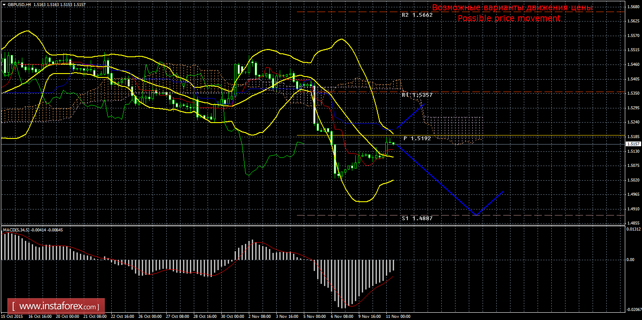
Task: Click the 0.01312 MACD scale label
Action: tap(632, 229)
